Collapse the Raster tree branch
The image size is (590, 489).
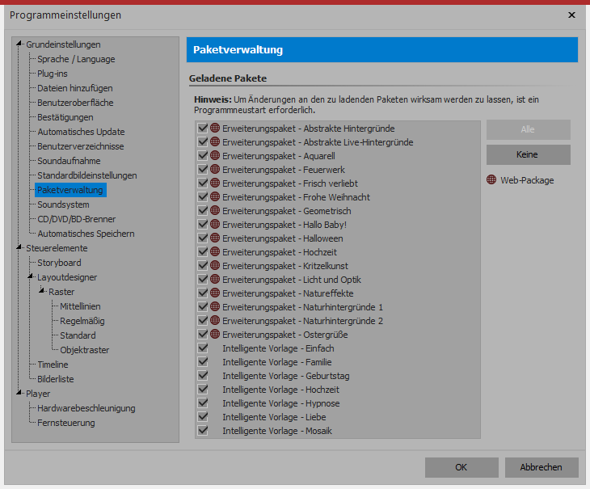pyautogui.click(x=42, y=292)
